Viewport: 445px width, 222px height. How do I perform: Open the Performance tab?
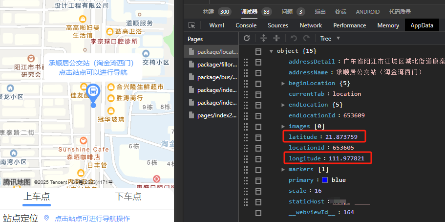350,25
